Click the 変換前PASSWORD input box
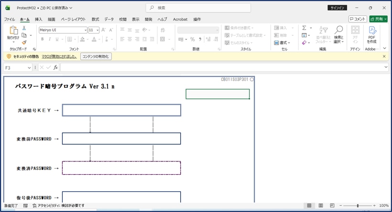This screenshot has width=392, height=212. (121, 138)
